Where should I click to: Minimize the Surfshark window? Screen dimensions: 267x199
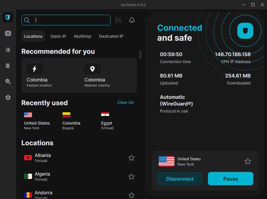click(244, 5)
